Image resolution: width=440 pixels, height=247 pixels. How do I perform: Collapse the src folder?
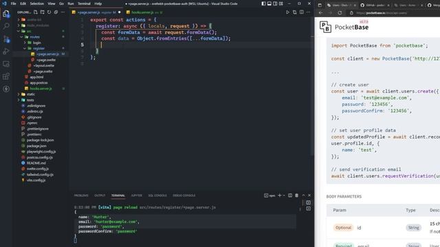click(19, 31)
